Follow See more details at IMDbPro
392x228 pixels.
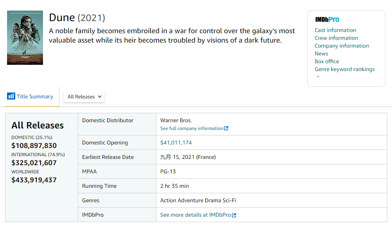[195, 215]
